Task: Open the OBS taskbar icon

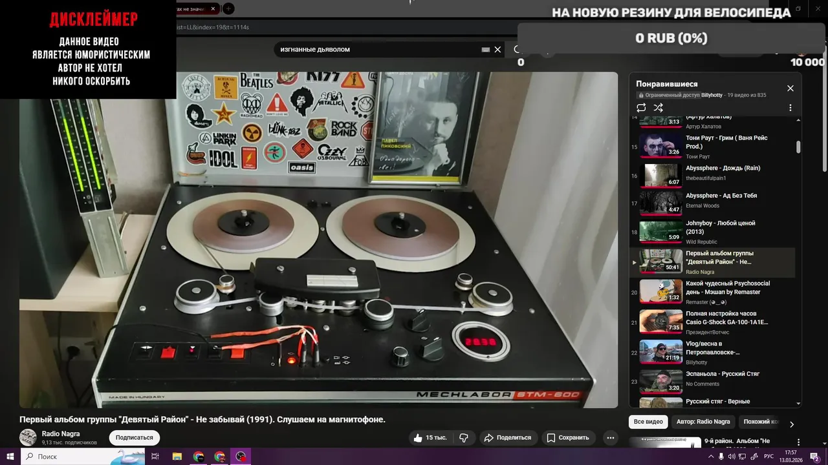Action: point(241,457)
